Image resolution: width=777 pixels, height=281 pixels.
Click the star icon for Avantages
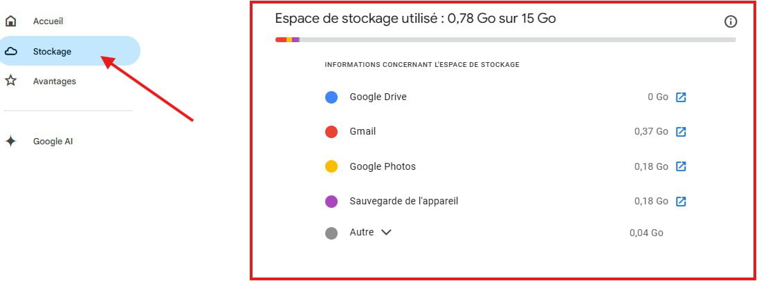pyautogui.click(x=11, y=81)
